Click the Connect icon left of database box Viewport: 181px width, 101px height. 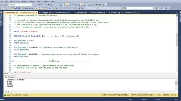[x=3, y=5]
